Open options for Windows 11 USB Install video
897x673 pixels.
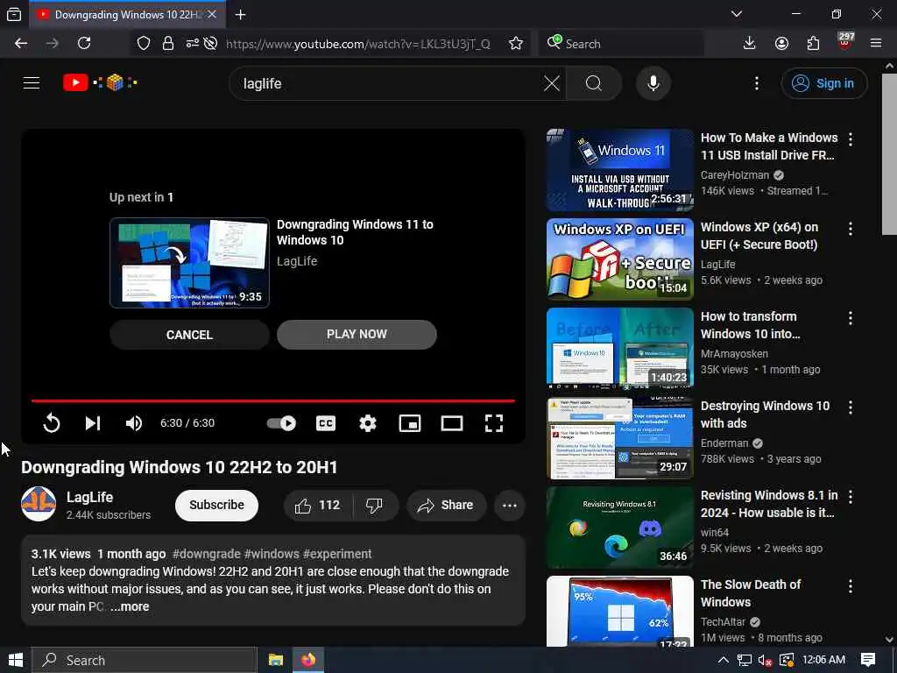(x=851, y=139)
